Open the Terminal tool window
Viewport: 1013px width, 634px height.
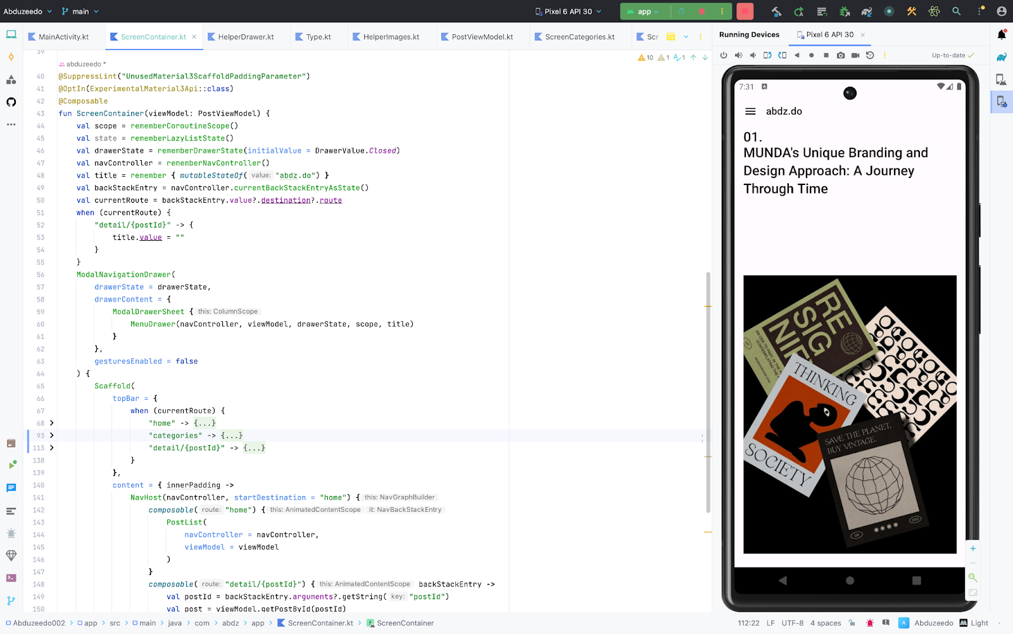click(x=11, y=578)
